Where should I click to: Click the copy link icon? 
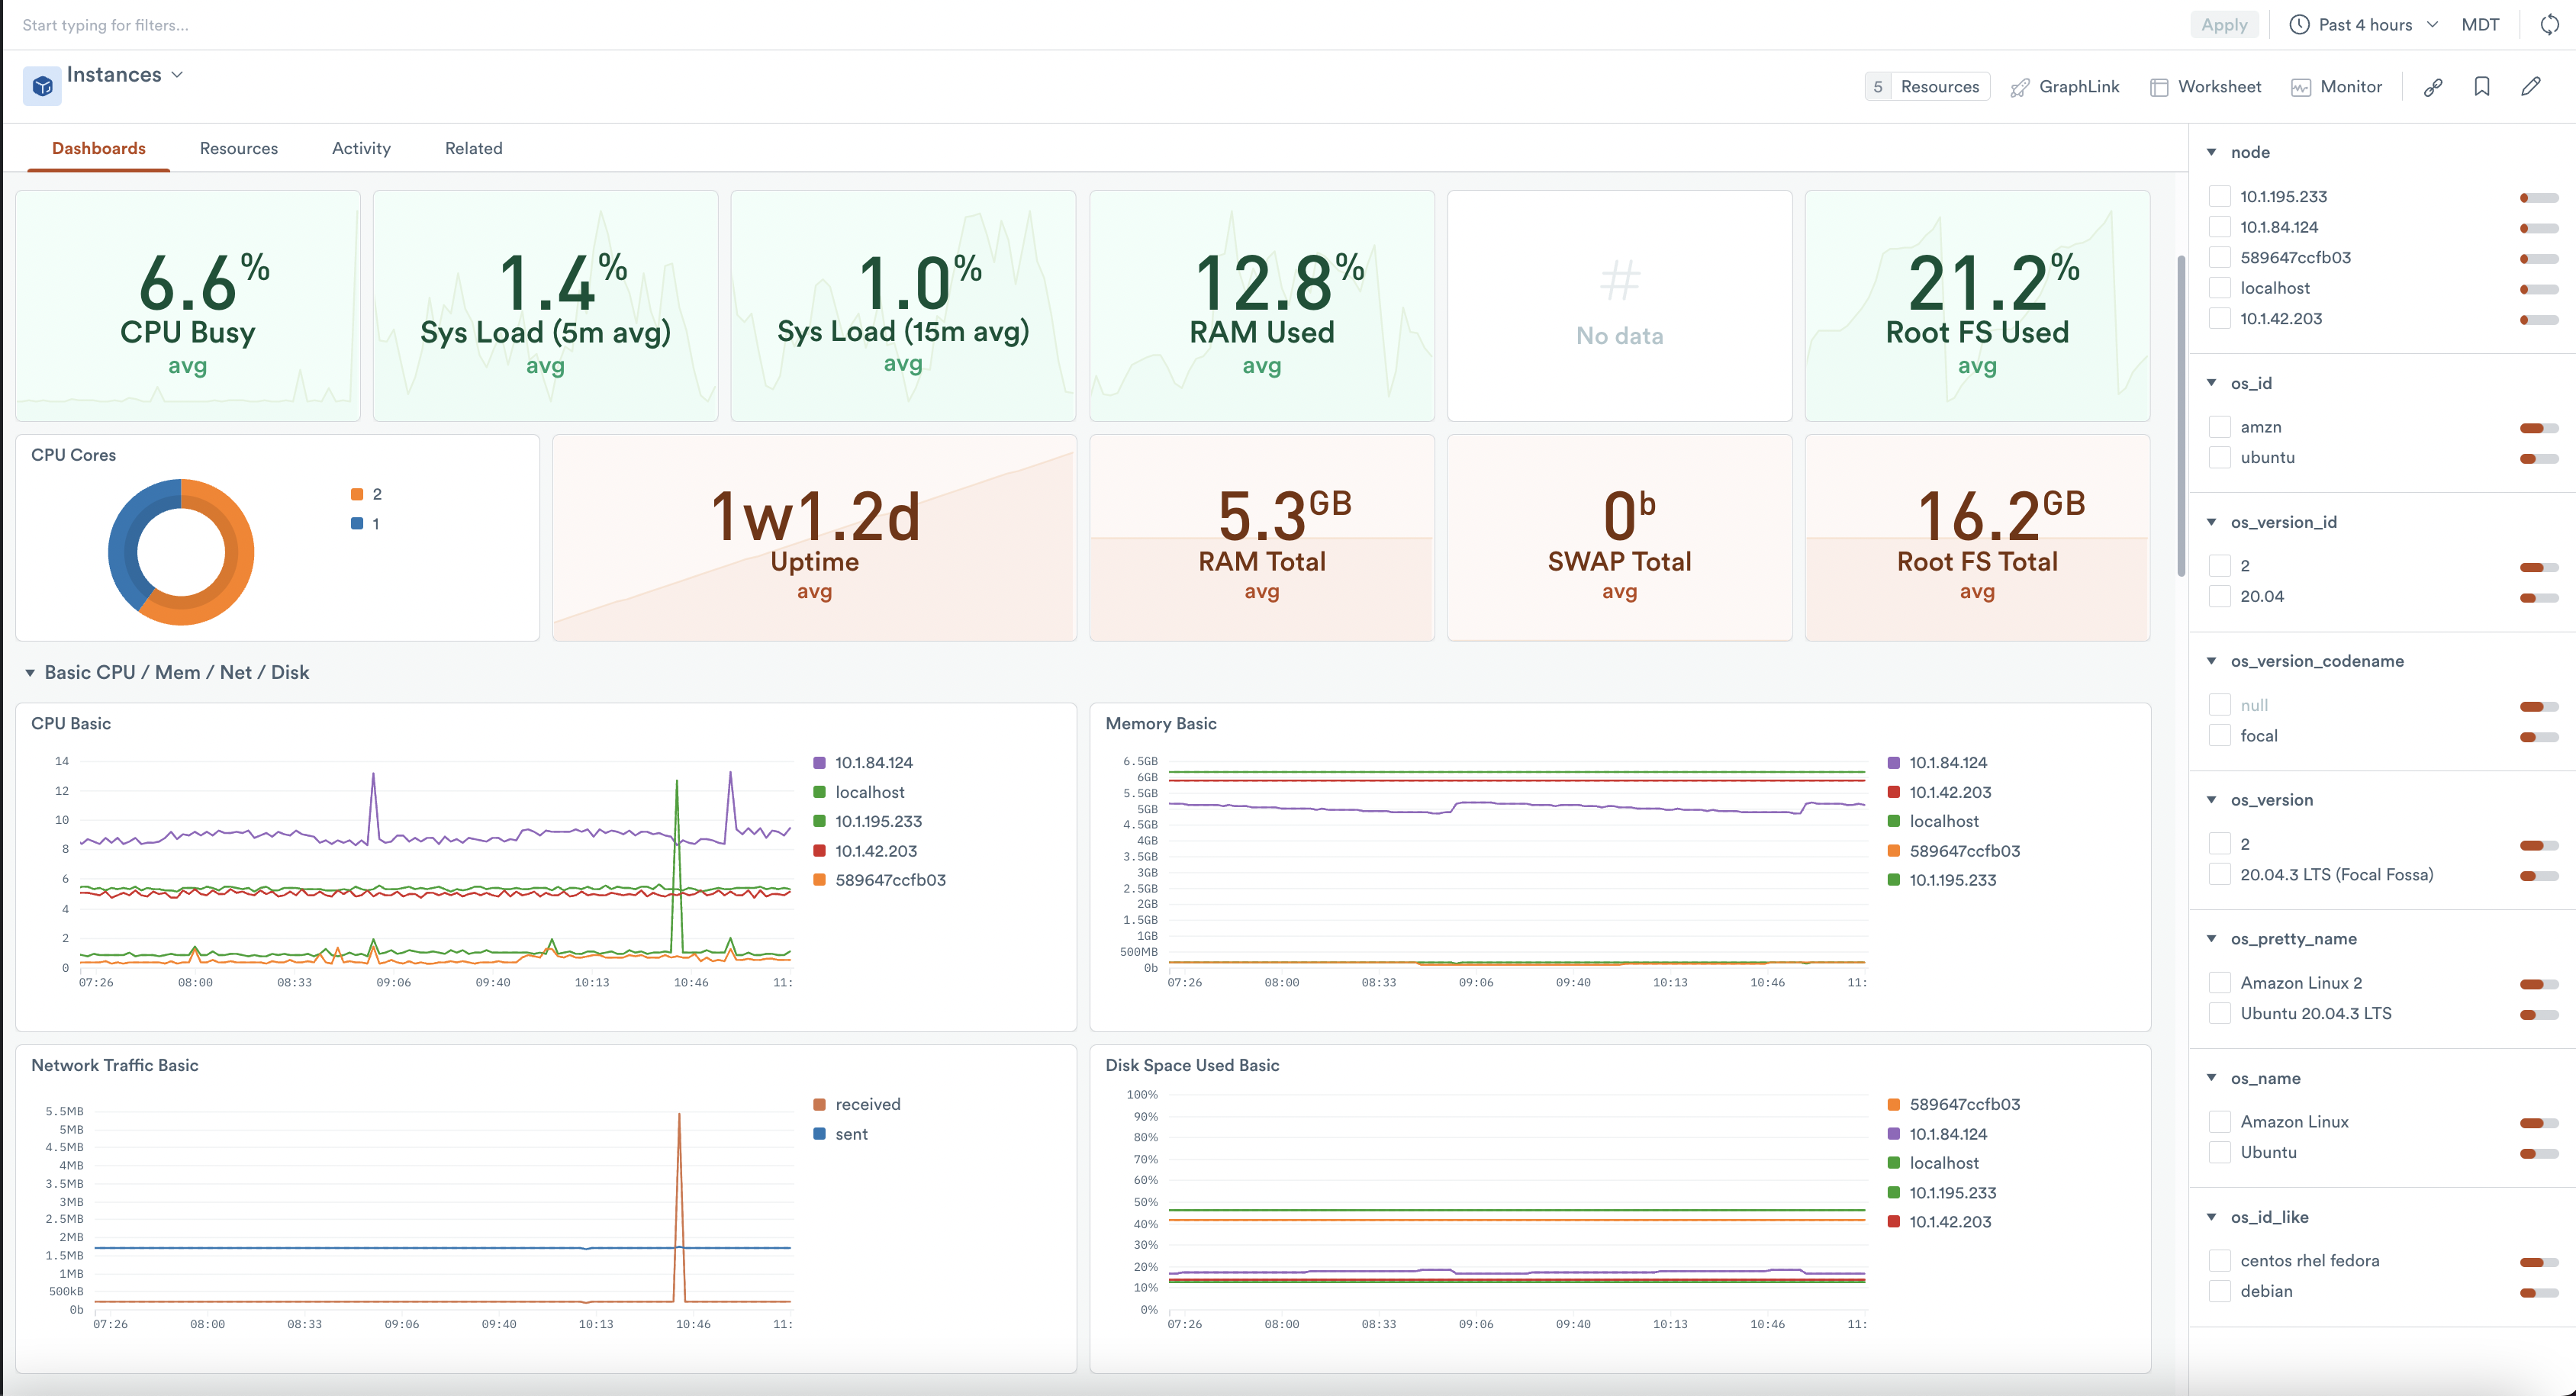(x=2433, y=87)
